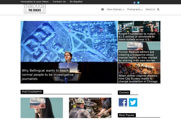Open Former Medium editors magazine article
Screen dimensions: 181x120
coord(138,56)
